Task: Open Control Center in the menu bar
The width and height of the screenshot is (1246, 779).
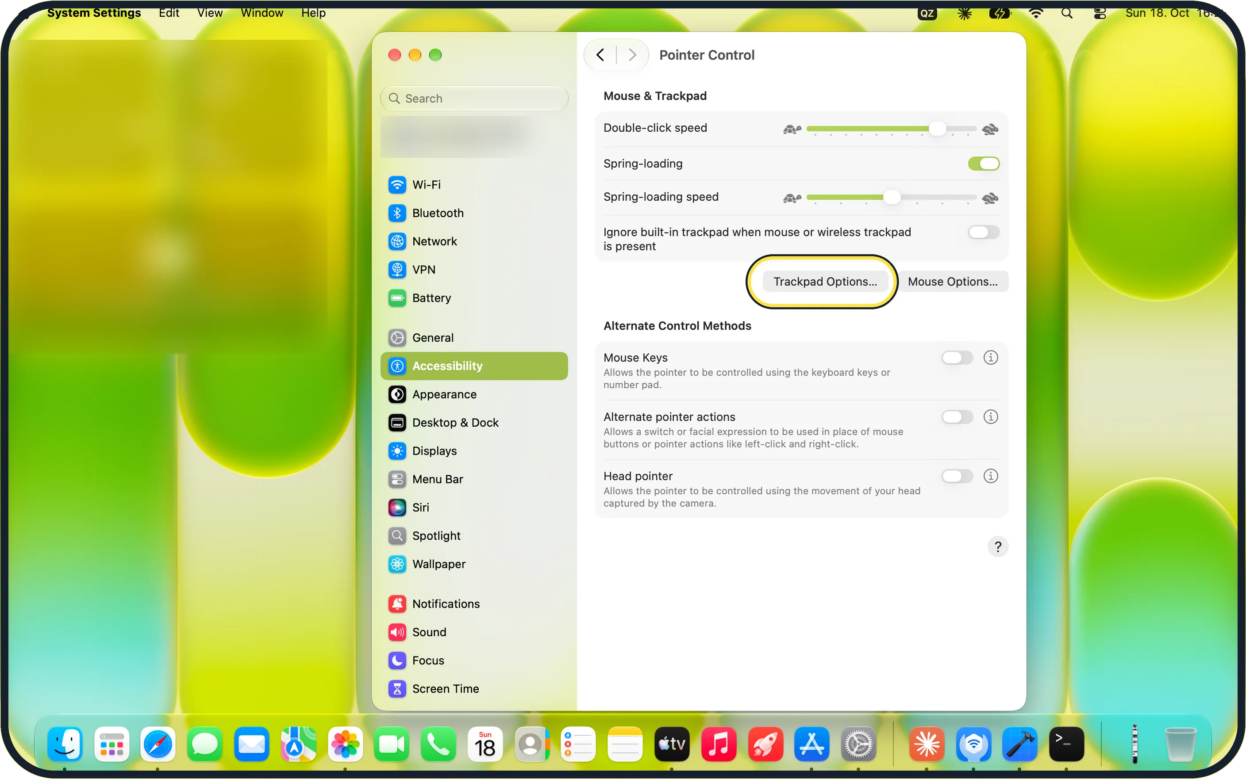Action: 1100,13
